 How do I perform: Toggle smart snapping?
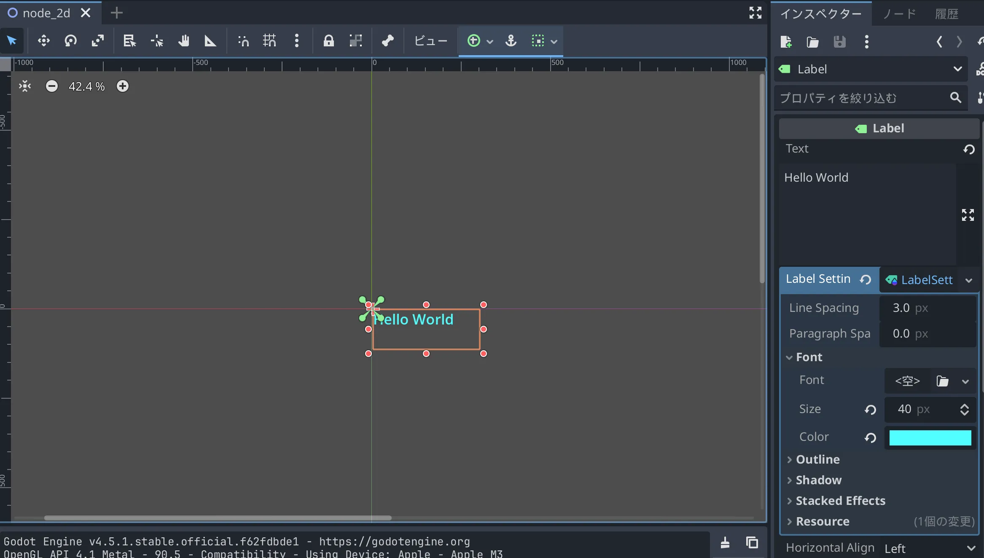point(243,41)
